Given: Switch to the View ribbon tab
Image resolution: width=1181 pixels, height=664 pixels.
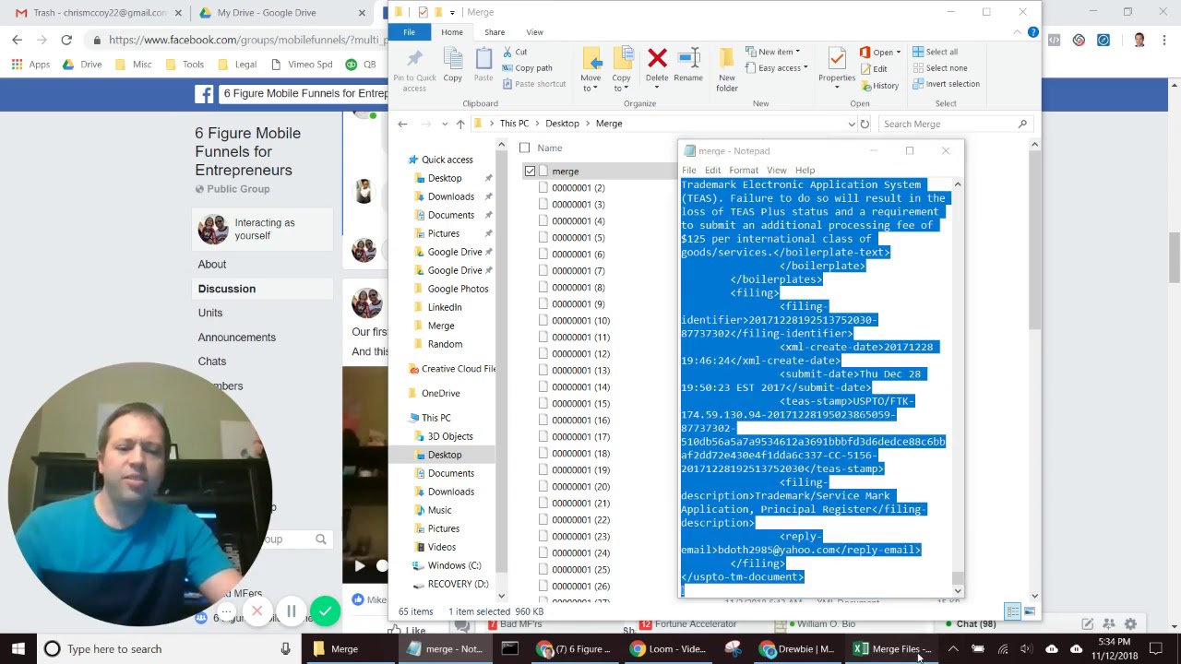Looking at the screenshot, I should point(534,32).
